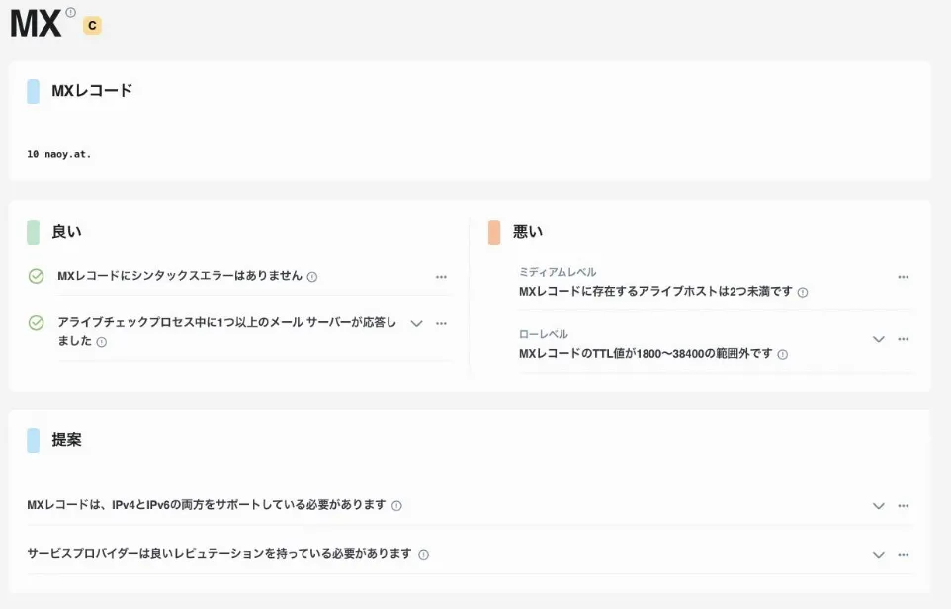Viewport: 951px width, 609px height.
Task: Click the info icon next to MX heading
Action: click(70, 13)
